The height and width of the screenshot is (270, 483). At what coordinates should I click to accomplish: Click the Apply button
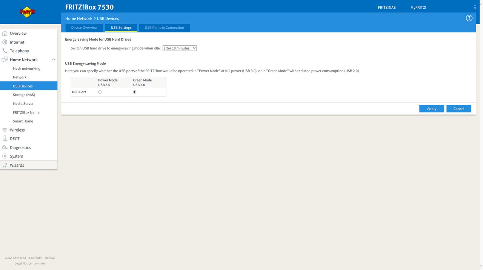(x=432, y=109)
